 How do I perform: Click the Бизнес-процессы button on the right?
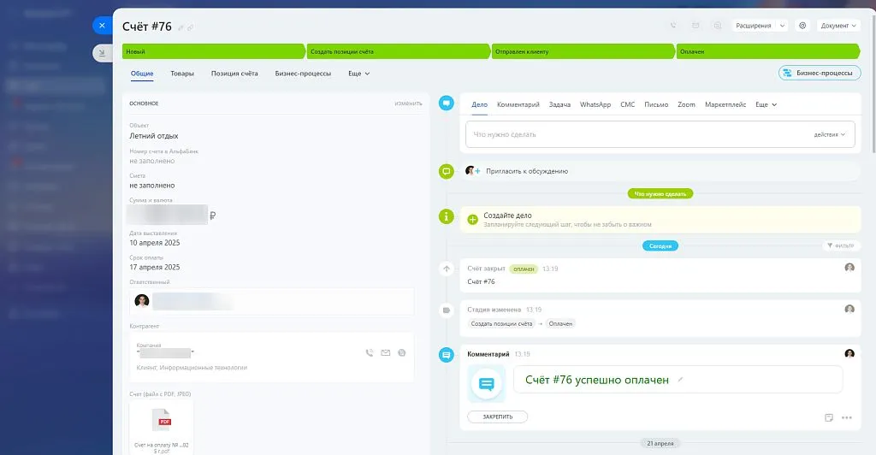(x=819, y=73)
